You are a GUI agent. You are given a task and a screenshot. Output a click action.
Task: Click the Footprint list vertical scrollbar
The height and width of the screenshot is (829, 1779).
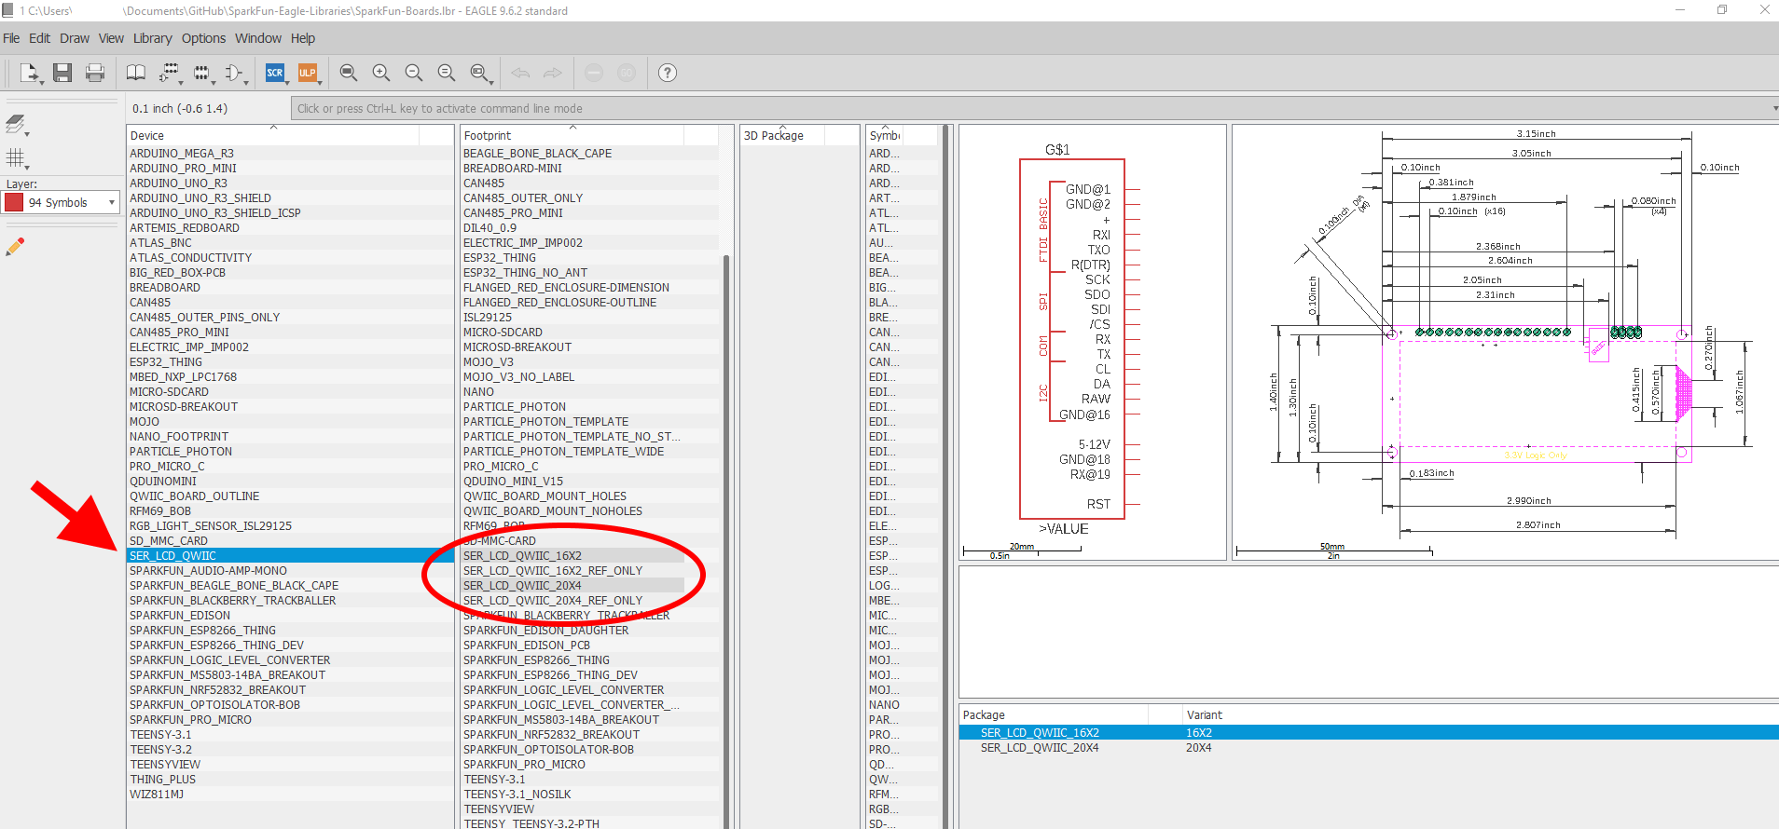tap(725, 540)
